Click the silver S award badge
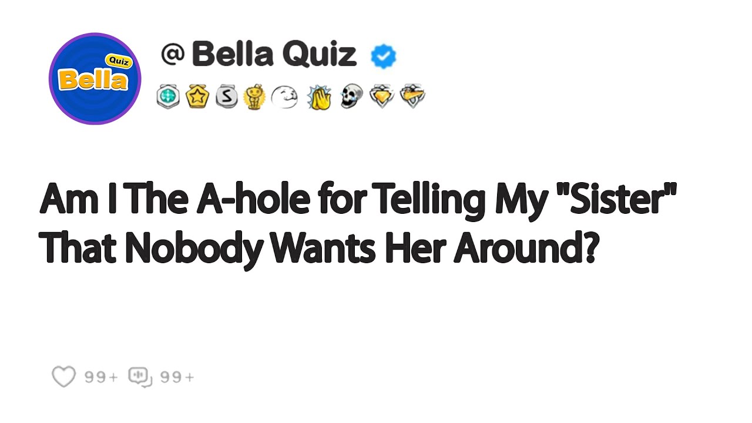This screenshot has height=423, width=752. click(x=226, y=96)
